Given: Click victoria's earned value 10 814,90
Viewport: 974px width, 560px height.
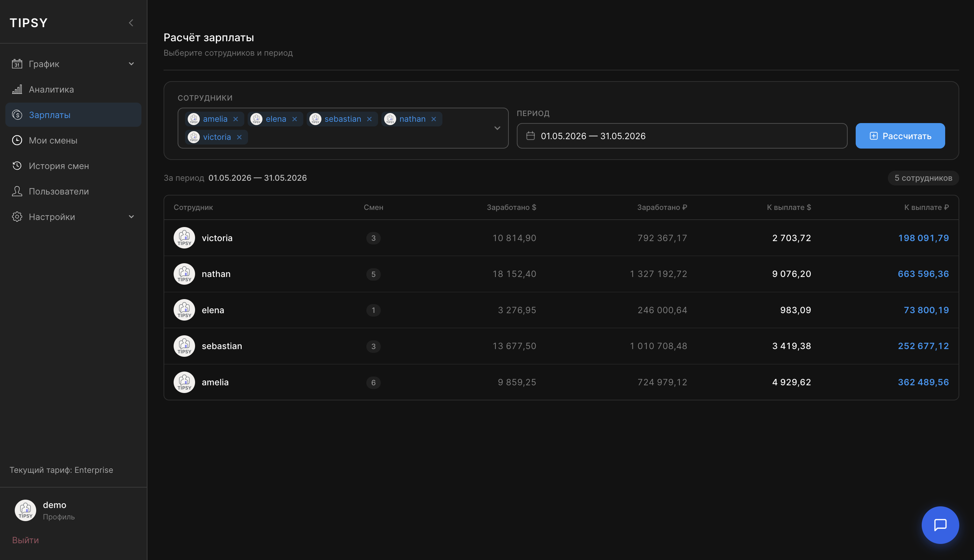Looking at the screenshot, I should pyautogui.click(x=514, y=238).
